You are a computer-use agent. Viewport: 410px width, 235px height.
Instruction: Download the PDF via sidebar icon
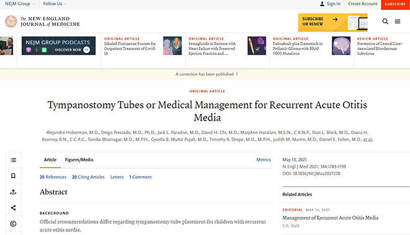(x=13, y=192)
